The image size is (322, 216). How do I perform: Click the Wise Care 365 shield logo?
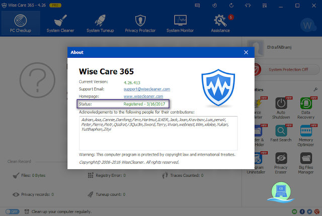(218, 87)
